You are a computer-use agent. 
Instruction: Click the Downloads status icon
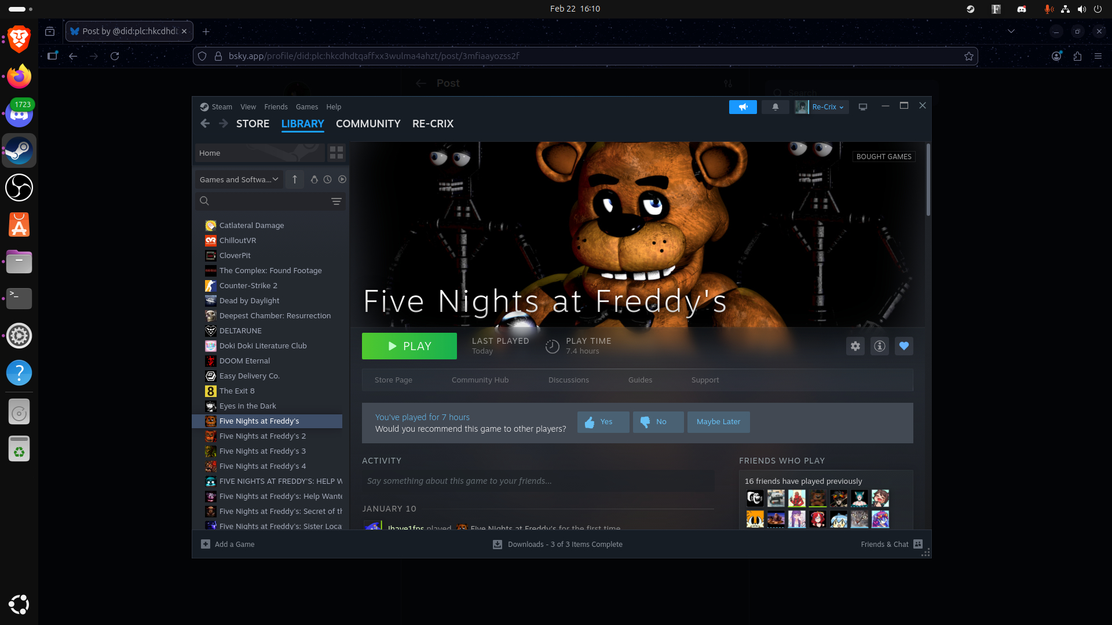point(498,544)
